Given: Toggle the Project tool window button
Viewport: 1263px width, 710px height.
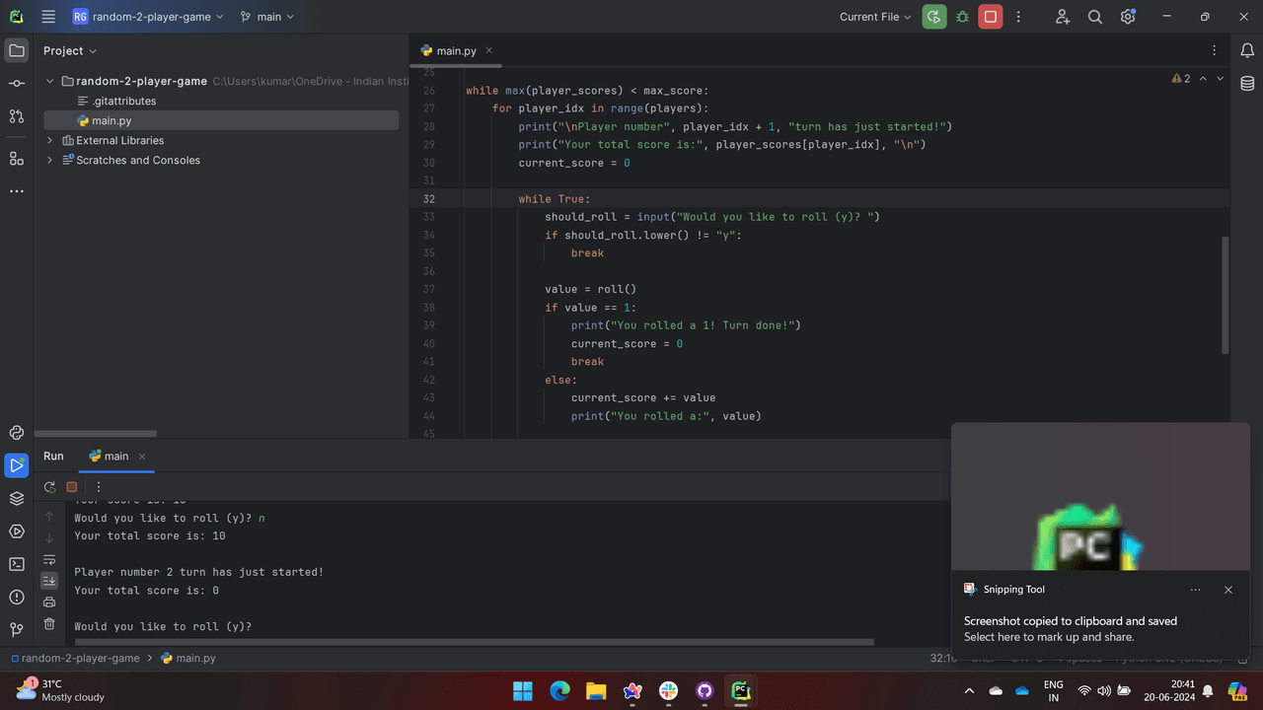Looking at the screenshot, I should pos(17,50).
